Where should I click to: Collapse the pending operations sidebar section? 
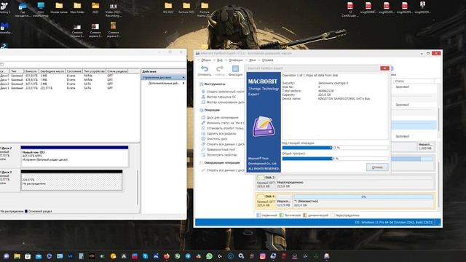pos(202,163)
